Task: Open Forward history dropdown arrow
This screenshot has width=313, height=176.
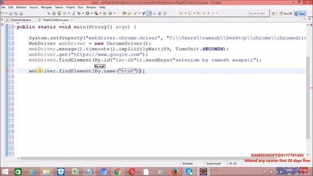Action: [217, 13]
